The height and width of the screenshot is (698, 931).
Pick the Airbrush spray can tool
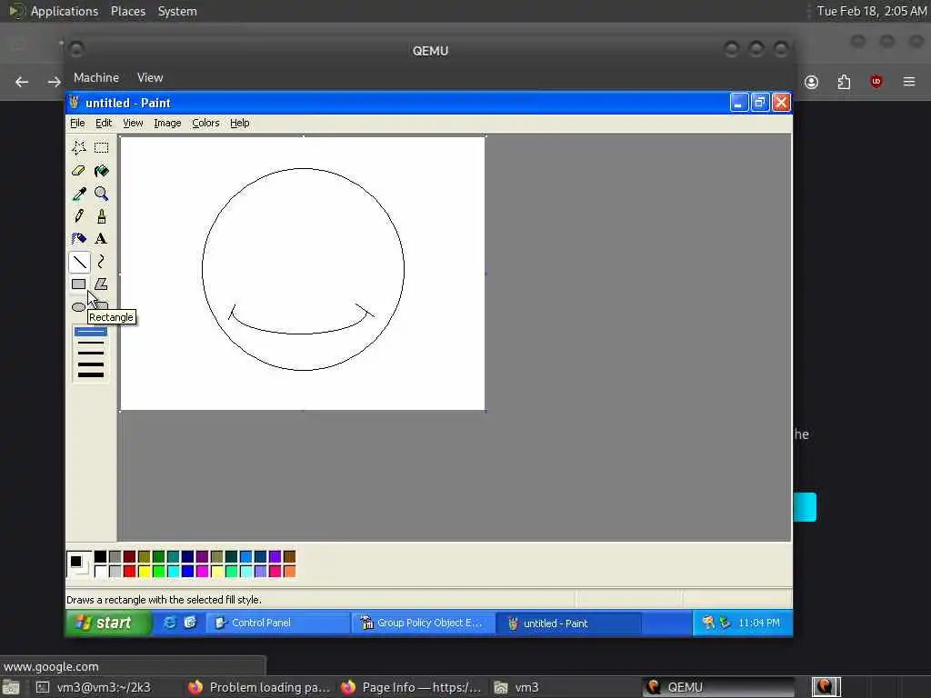click(79, 239)
